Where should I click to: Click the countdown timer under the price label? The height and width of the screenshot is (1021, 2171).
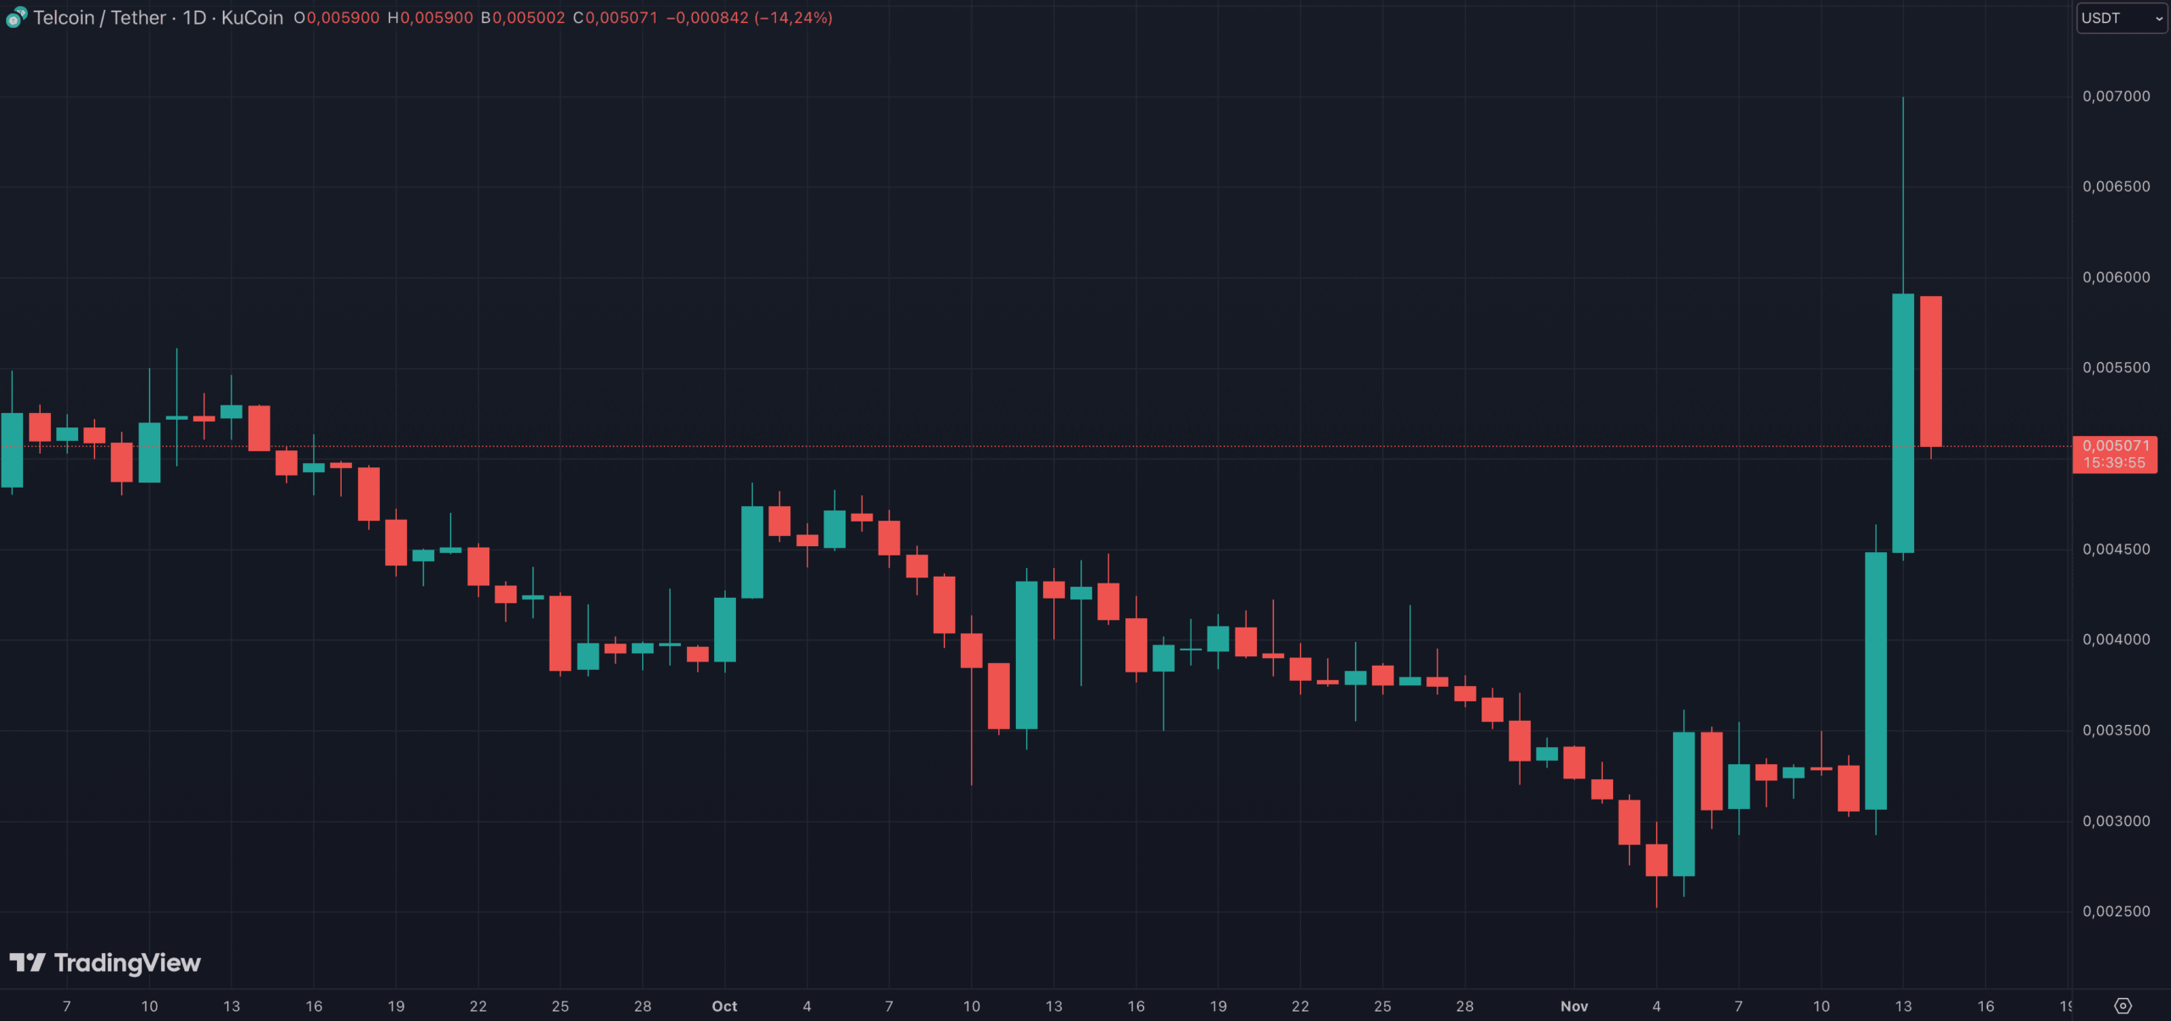point(2117,463)
